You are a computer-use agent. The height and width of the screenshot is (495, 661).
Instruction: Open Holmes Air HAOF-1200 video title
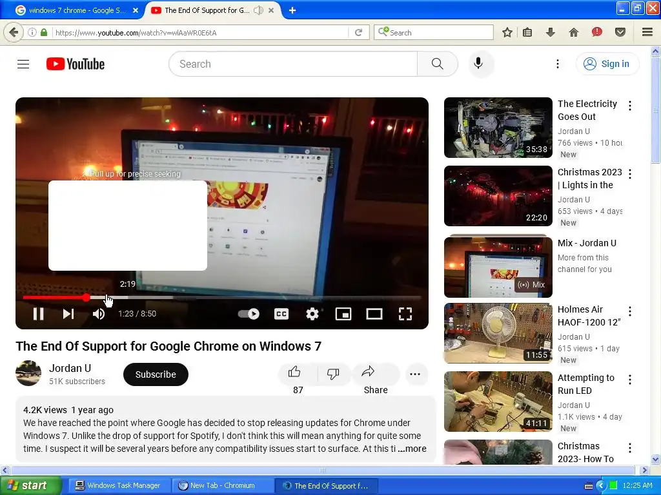coord(589,316)
